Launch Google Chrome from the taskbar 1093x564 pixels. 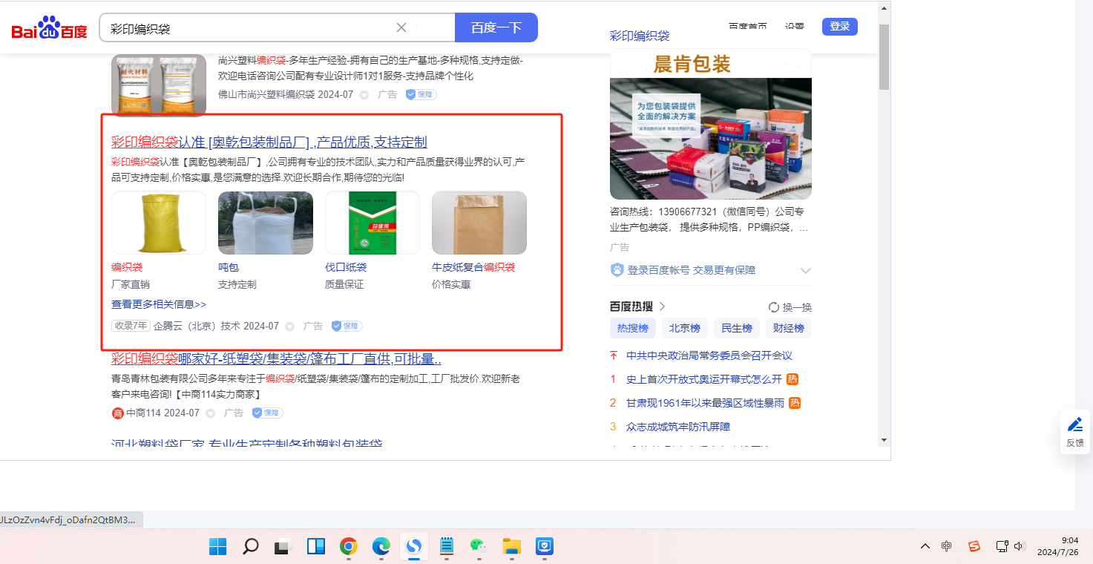pos(349,547)
